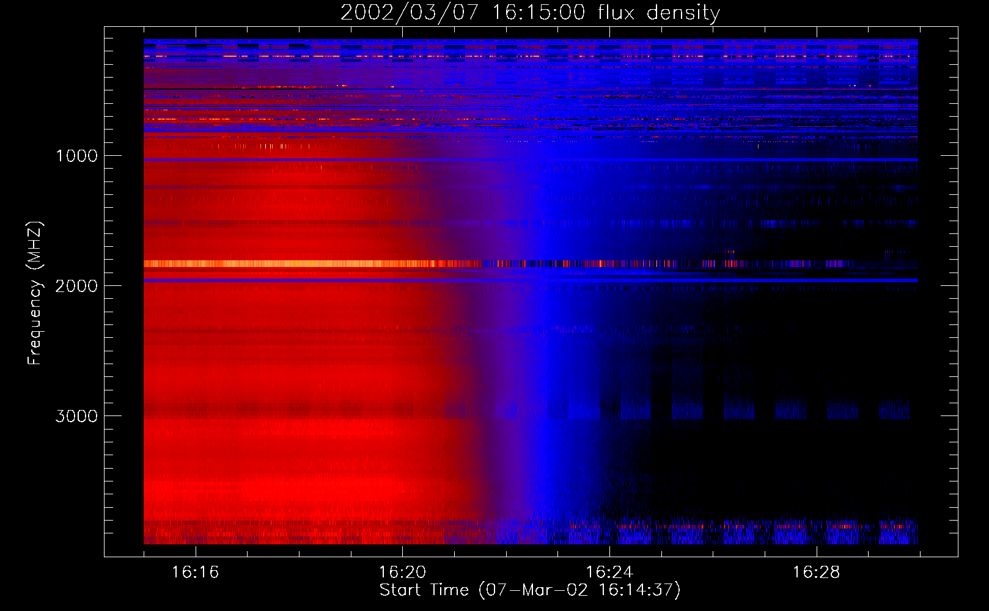Click the 16:24 time tick label
The image size is (989, 611).
pos(609,573)
